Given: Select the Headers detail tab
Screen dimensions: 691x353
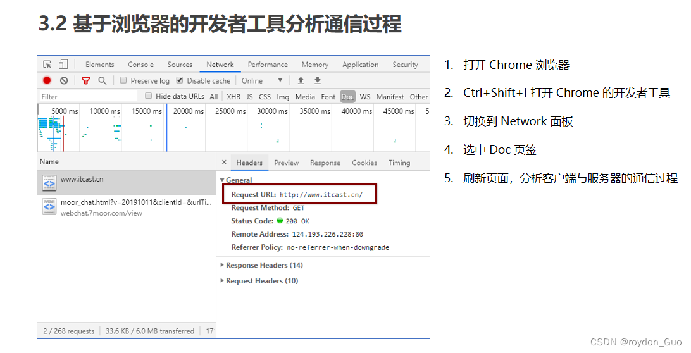Looking at the screenshot, I should pos(249,163).
